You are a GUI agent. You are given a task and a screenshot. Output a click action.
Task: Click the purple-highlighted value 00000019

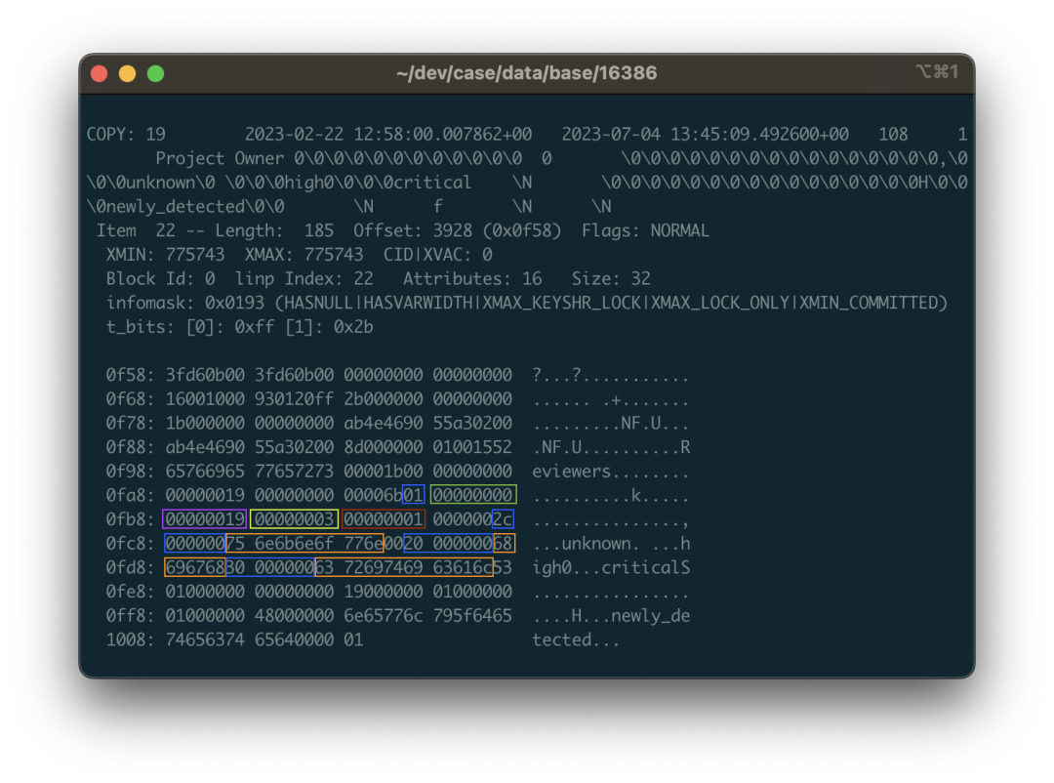click(204, 519)
